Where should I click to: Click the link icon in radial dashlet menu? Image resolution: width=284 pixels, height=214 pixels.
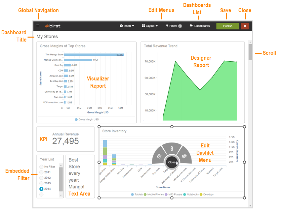click(x=172, y=149)
